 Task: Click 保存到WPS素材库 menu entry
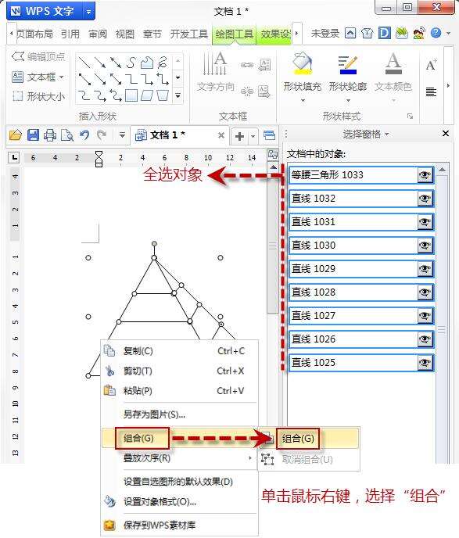(x=180, y=525)
